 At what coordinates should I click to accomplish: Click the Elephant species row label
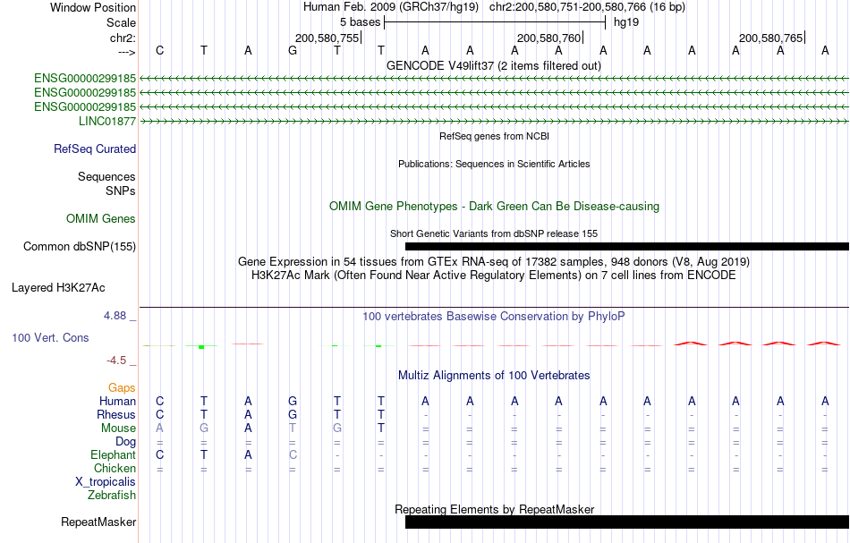tap(114, 455)
